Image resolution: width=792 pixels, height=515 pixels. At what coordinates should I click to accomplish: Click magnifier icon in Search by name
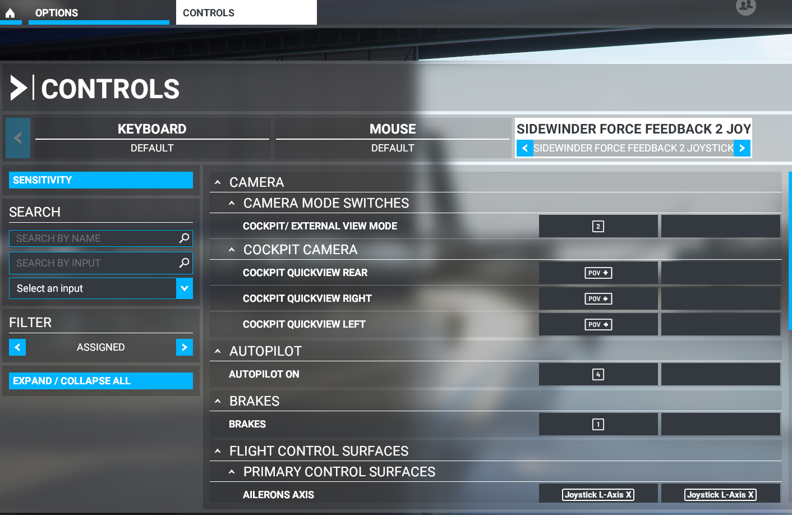[x=184, y=238]
